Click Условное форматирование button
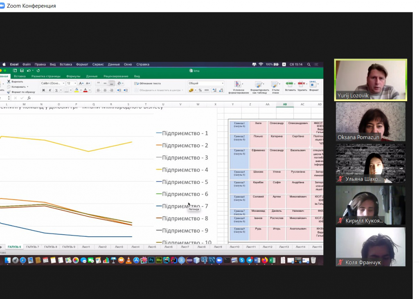This screenshot has height=299, width=419. [x=239, y=88]
